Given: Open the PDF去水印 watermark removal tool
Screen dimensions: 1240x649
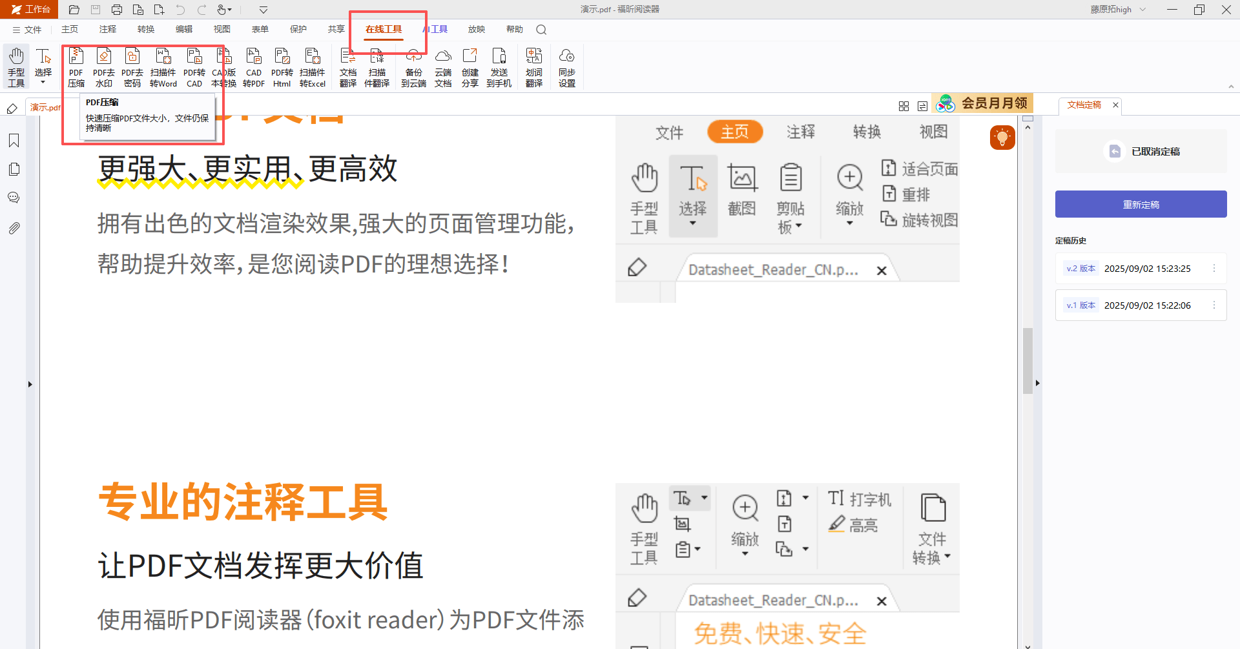Looking at the screenshot, I should [104, 67].
